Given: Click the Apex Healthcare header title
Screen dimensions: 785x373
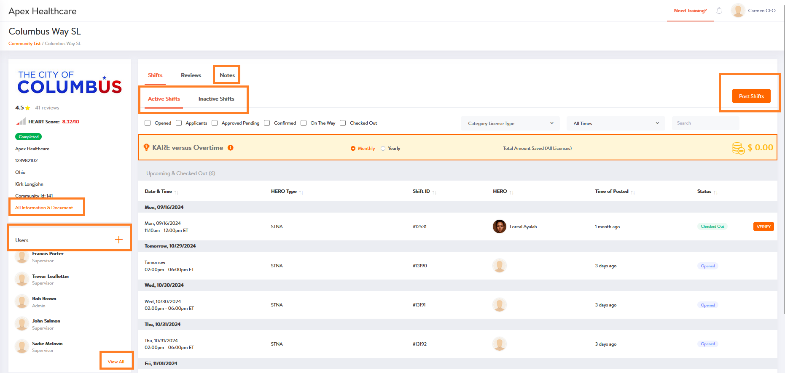Looking at the screenshot, I should tap(43, 11).
